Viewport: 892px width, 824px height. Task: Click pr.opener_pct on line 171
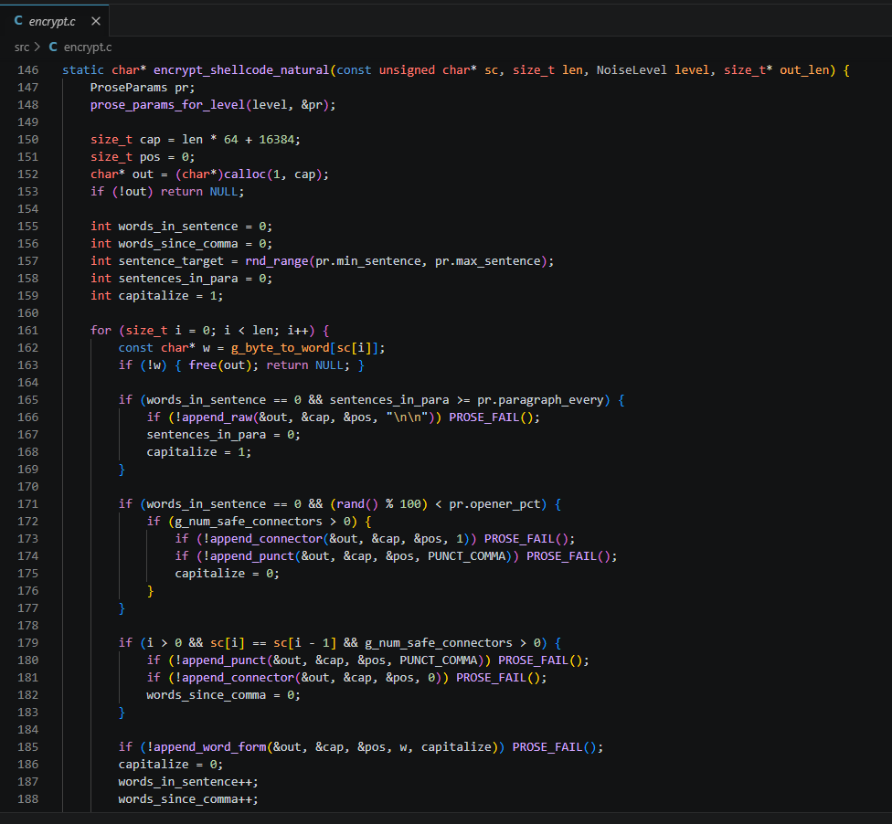(x=494, y=504)
